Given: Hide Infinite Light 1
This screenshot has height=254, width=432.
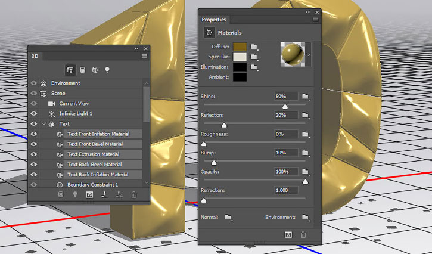Looking at the screenshot, I should coord(33,114).
